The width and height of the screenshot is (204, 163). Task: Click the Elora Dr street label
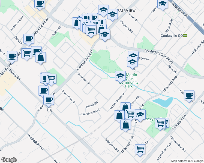pos(18,40)
